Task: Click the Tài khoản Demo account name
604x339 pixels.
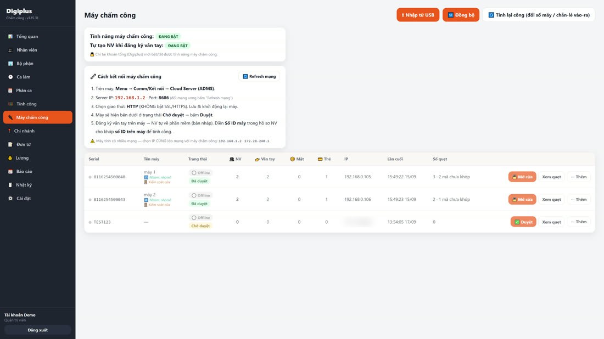Action: coord(20,315)
